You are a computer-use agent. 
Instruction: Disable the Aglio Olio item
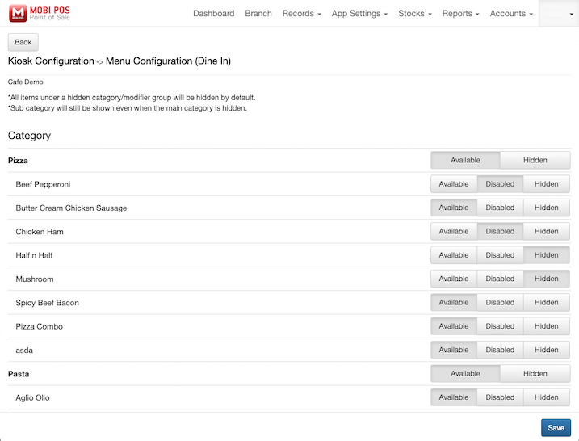(500, 397)
